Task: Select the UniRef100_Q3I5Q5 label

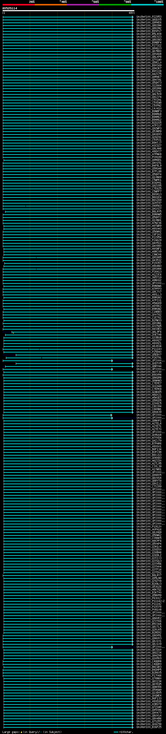Action: pos(149,326)
